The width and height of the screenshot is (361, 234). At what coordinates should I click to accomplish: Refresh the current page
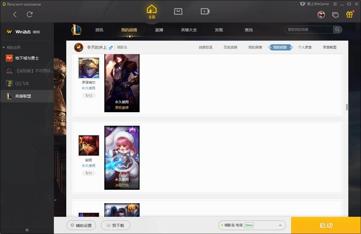30,14
